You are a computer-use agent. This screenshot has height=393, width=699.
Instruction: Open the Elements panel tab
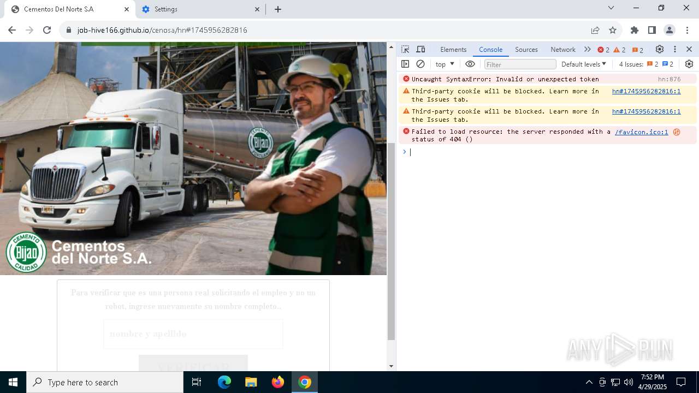453,49
